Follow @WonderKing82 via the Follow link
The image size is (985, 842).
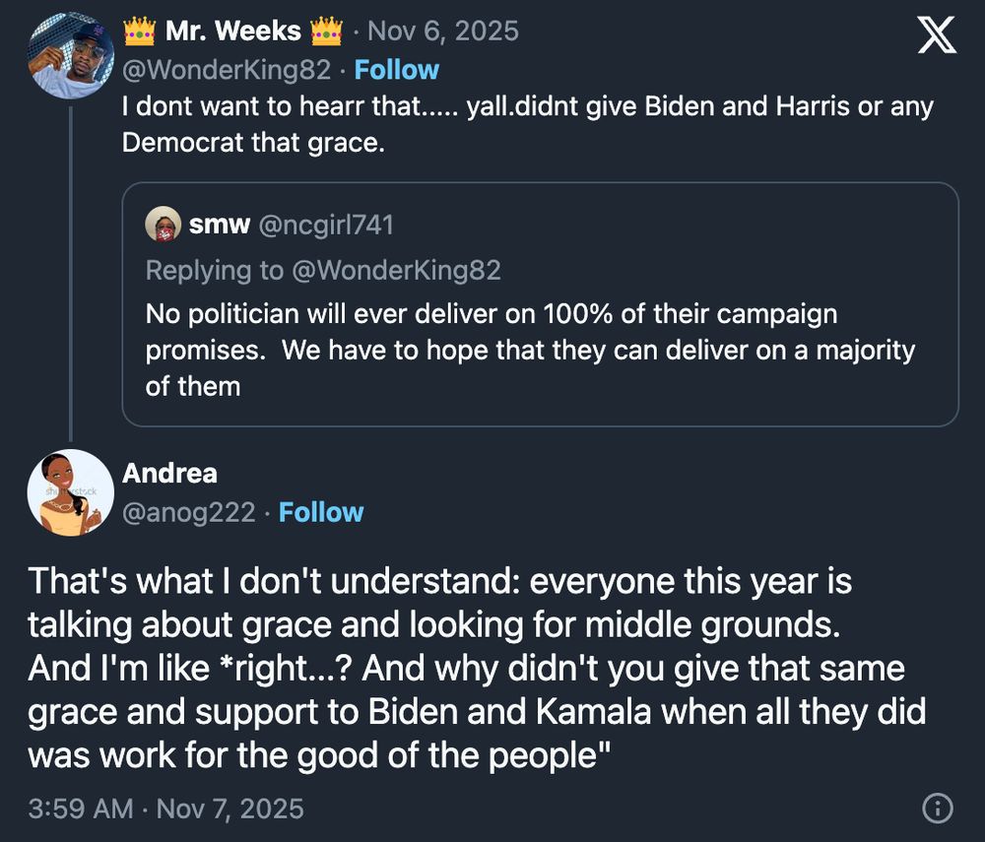coord(397,69)
